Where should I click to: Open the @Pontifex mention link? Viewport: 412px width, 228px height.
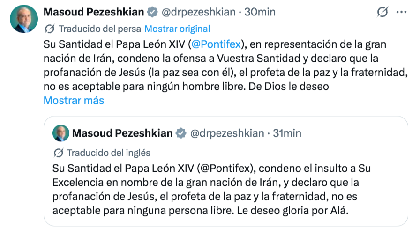point(217,44)
